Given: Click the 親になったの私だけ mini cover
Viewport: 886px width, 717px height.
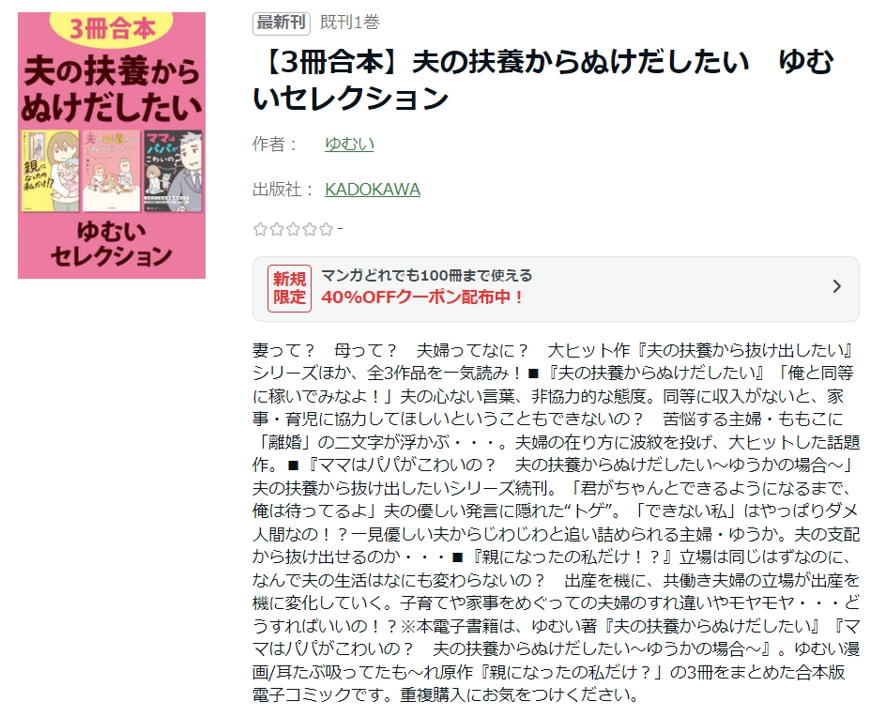Looking at the screenshot, I should coord(51,171).
